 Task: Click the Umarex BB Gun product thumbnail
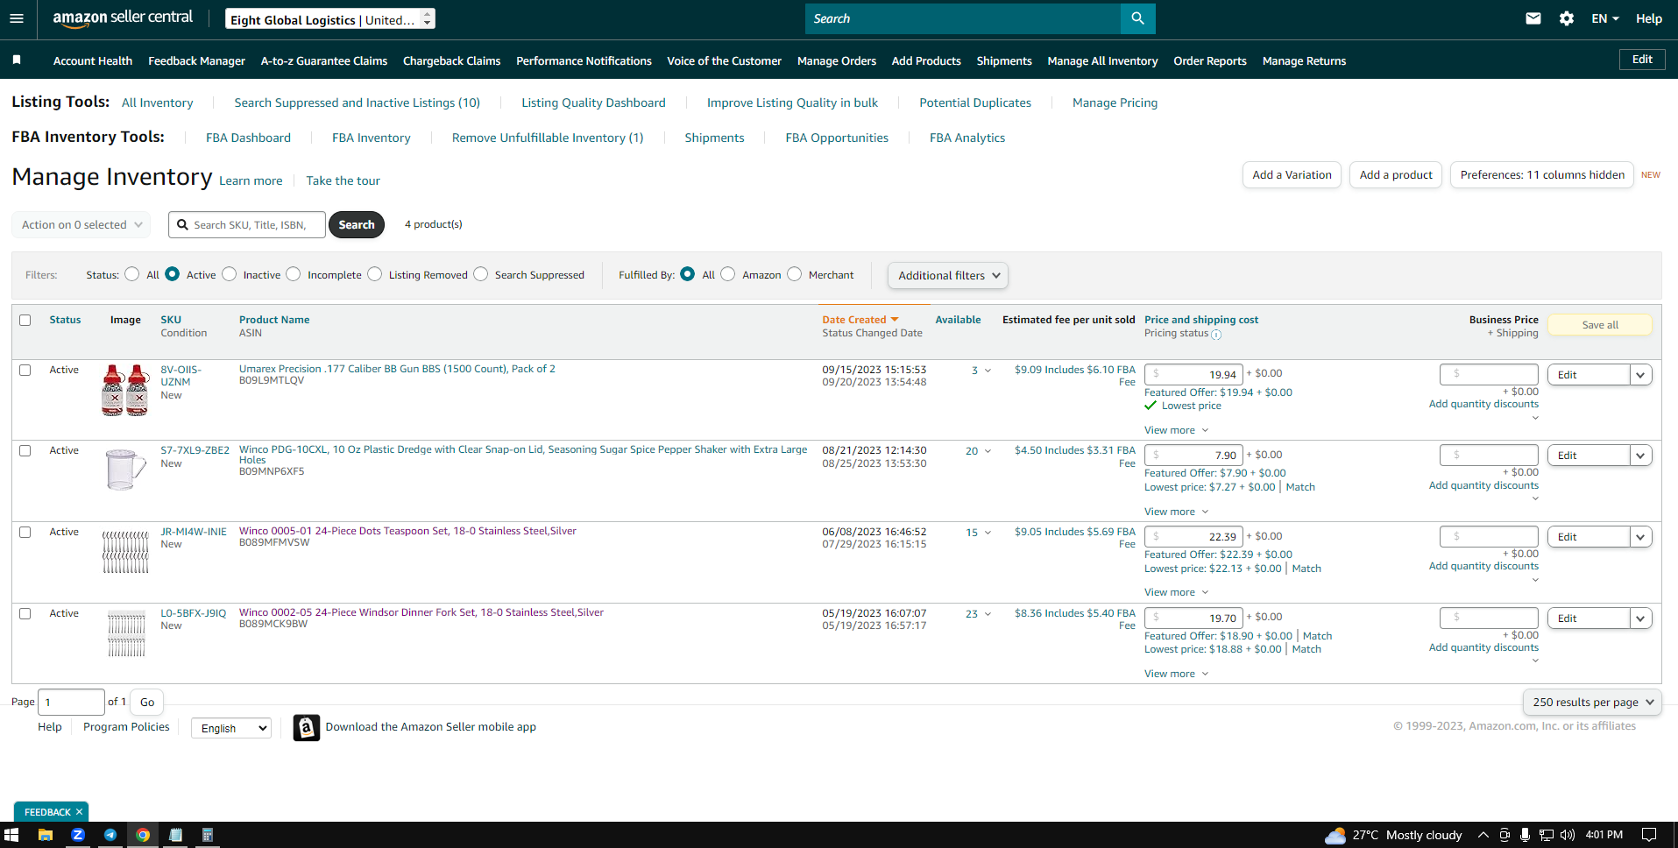tap(125, 390)
